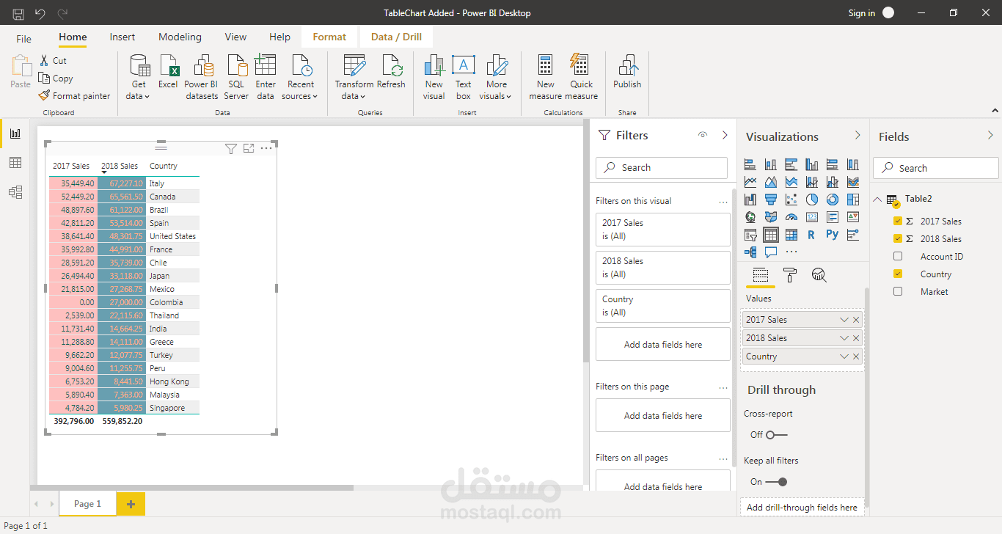Collapse the Filters pane
Viewport: 1002px width, 534px height.
(x=725, y=135)
